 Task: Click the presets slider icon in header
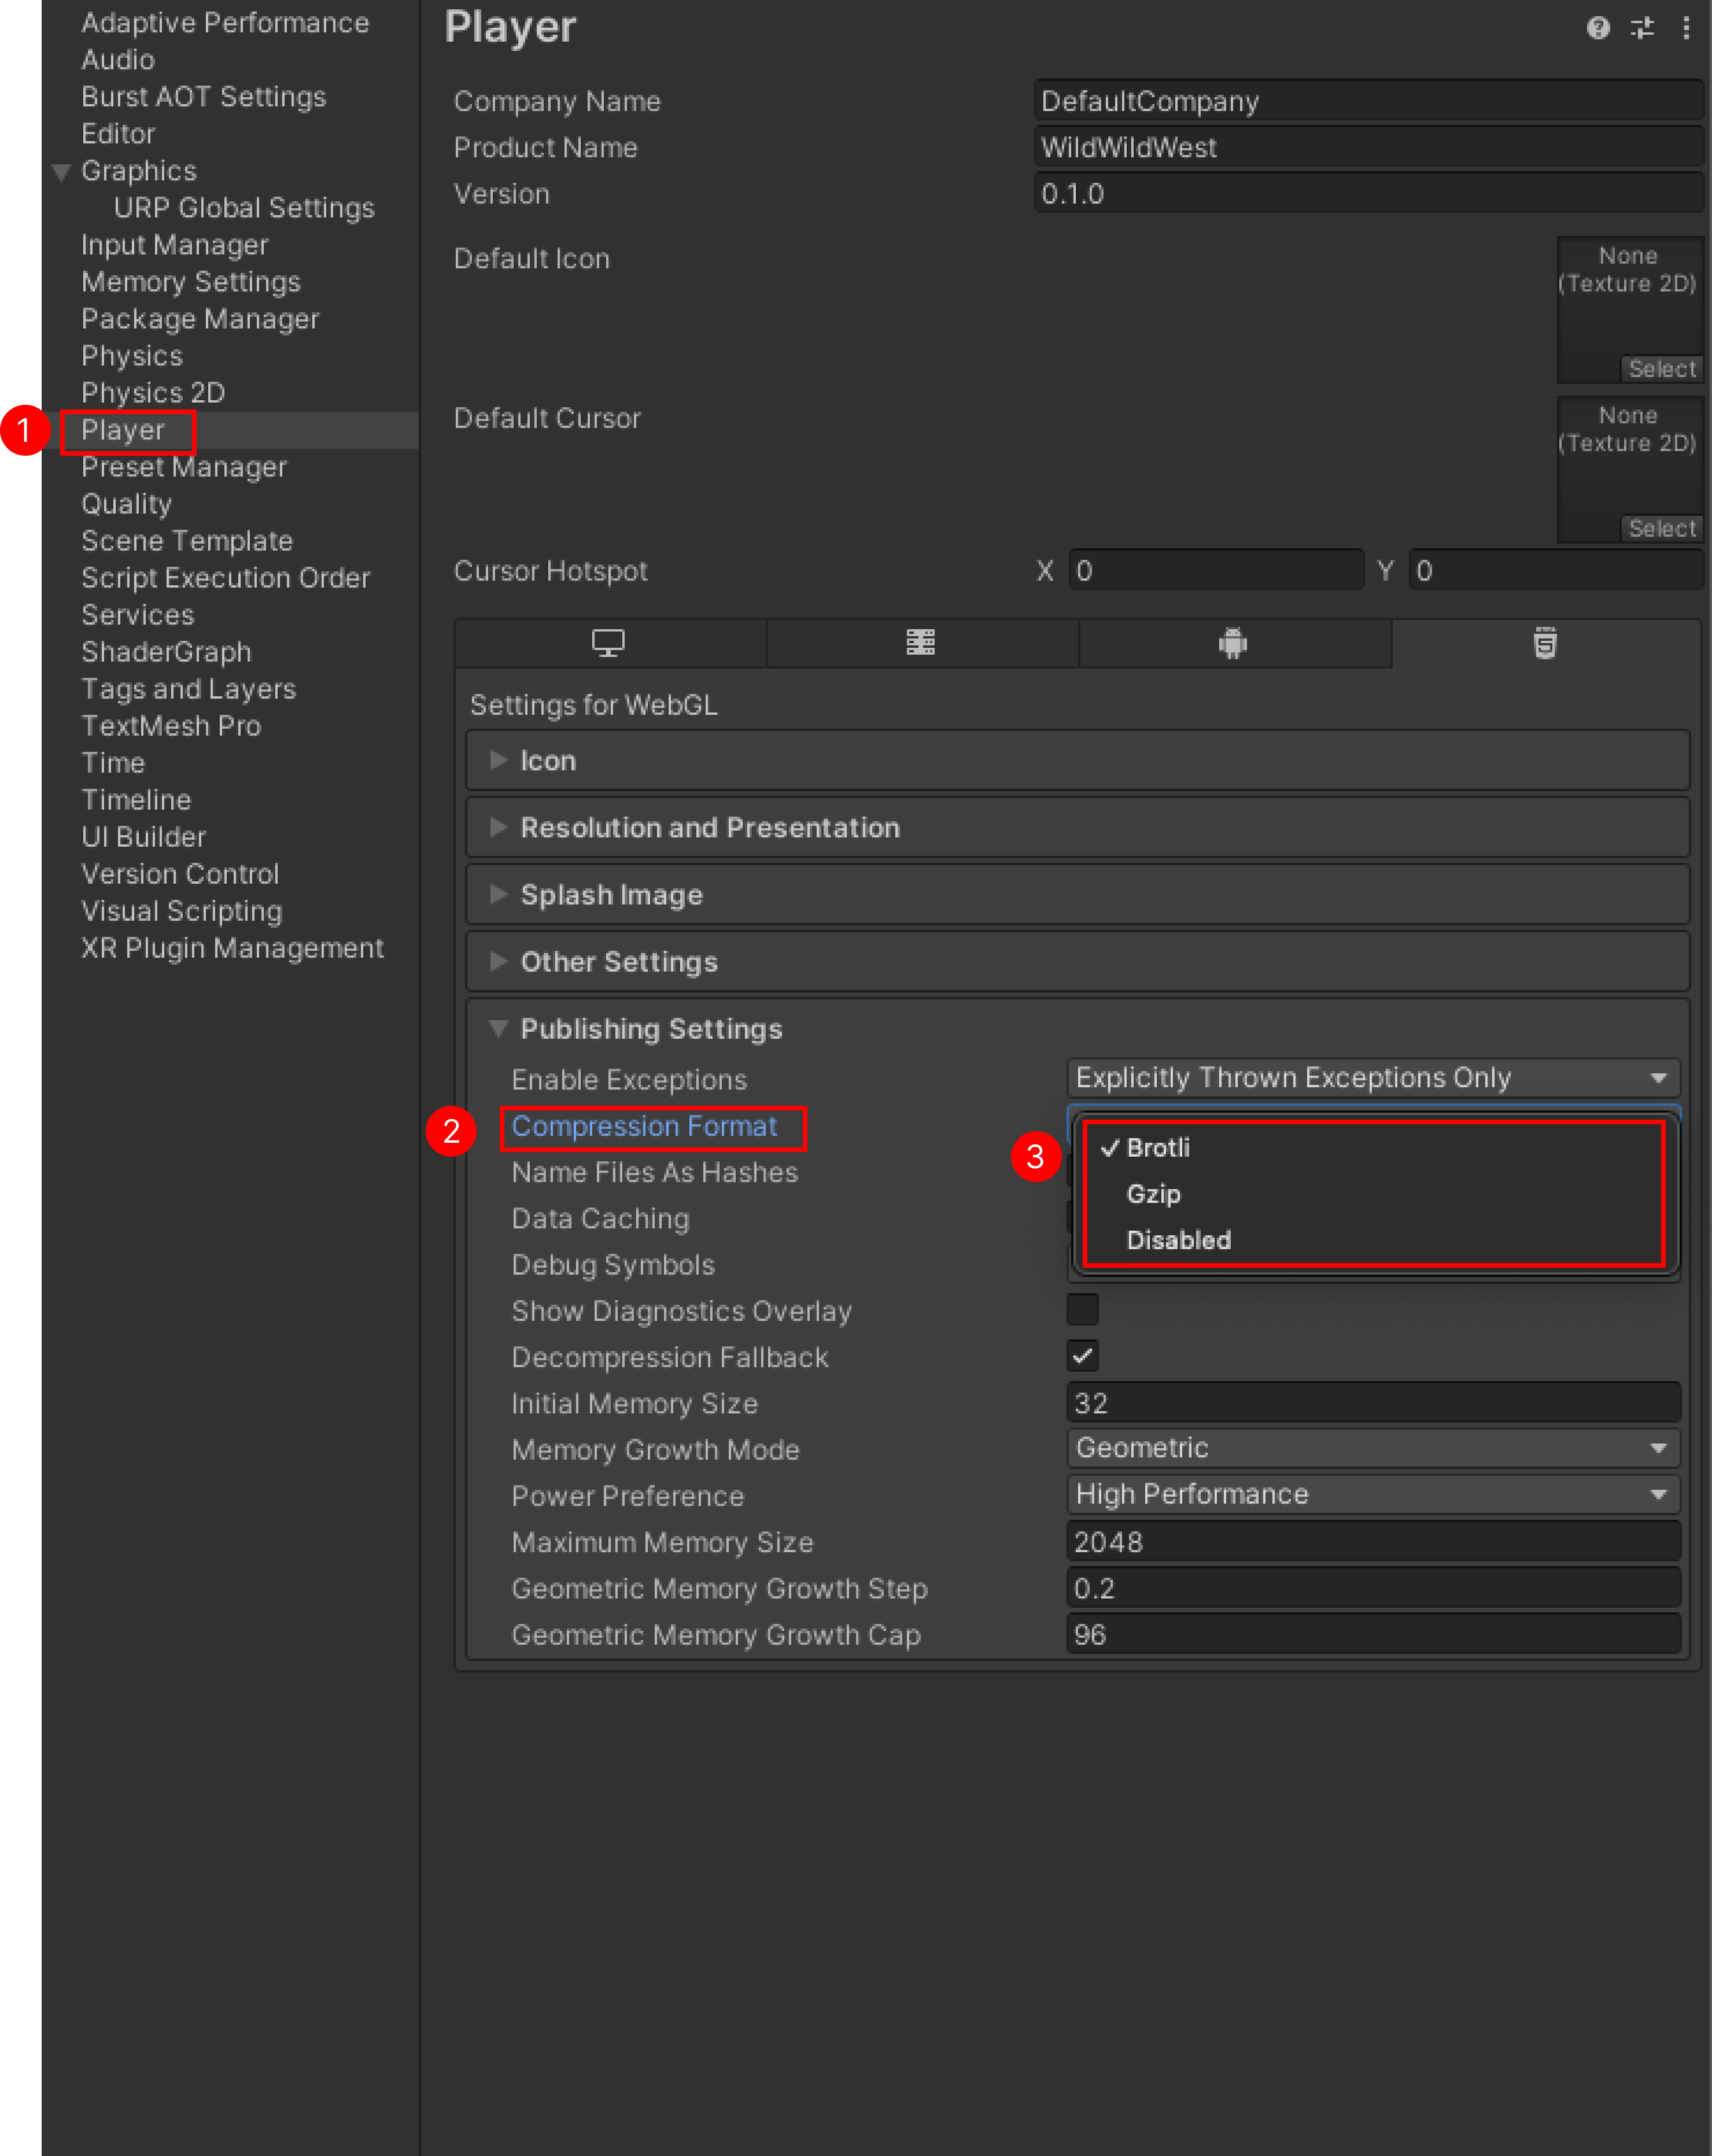click(x=1642, y=28)
